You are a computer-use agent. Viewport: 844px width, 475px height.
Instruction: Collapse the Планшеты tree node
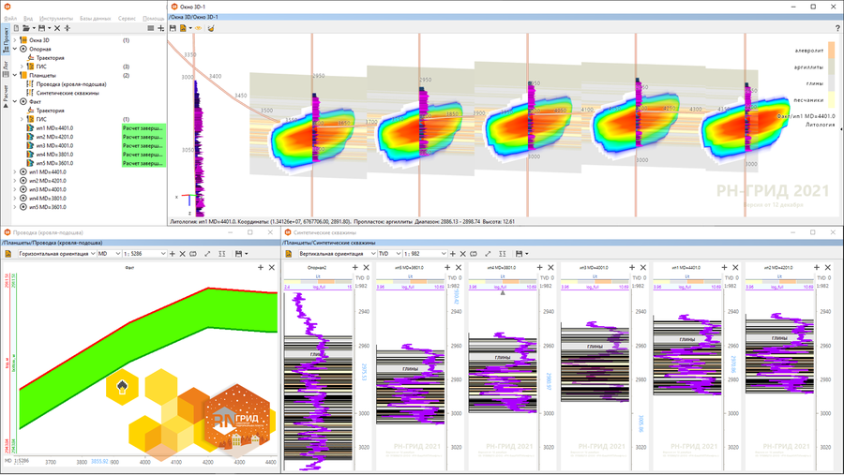tap(15, 76)
